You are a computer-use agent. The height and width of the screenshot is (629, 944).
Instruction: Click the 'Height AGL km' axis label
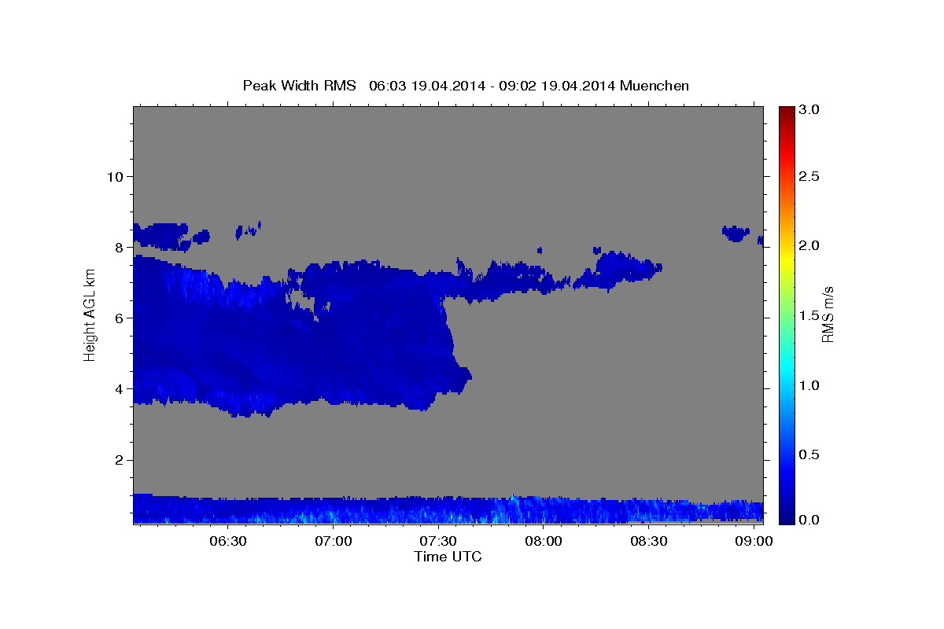90,316
